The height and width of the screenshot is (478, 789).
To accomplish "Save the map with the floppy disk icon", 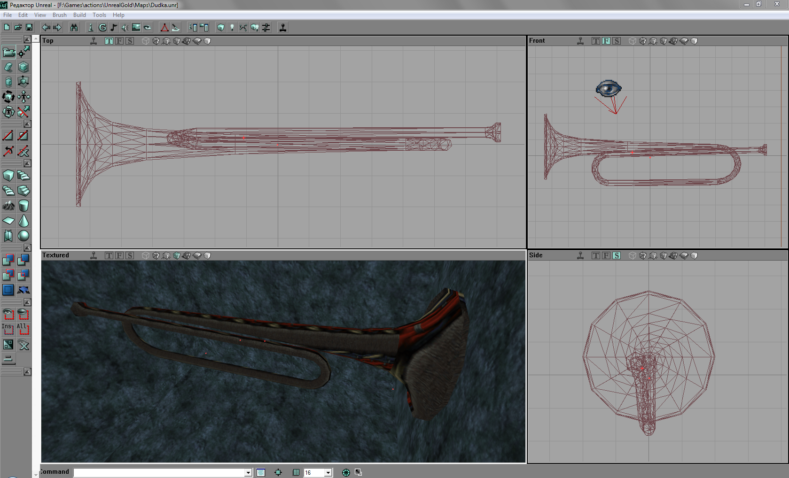I will tap(29, 28).
